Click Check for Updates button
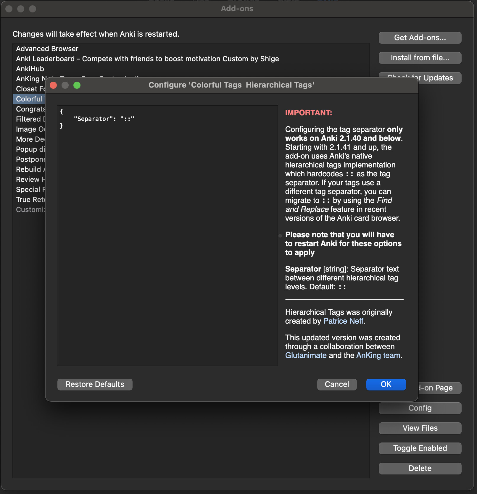 [x=438, y=78]
